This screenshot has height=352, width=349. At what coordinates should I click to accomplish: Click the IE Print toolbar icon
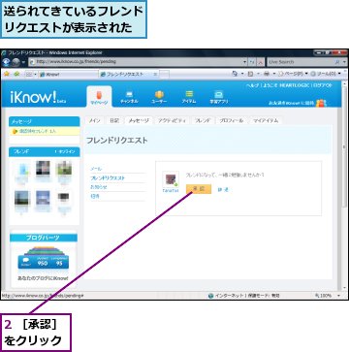click(x=267, y=74)
